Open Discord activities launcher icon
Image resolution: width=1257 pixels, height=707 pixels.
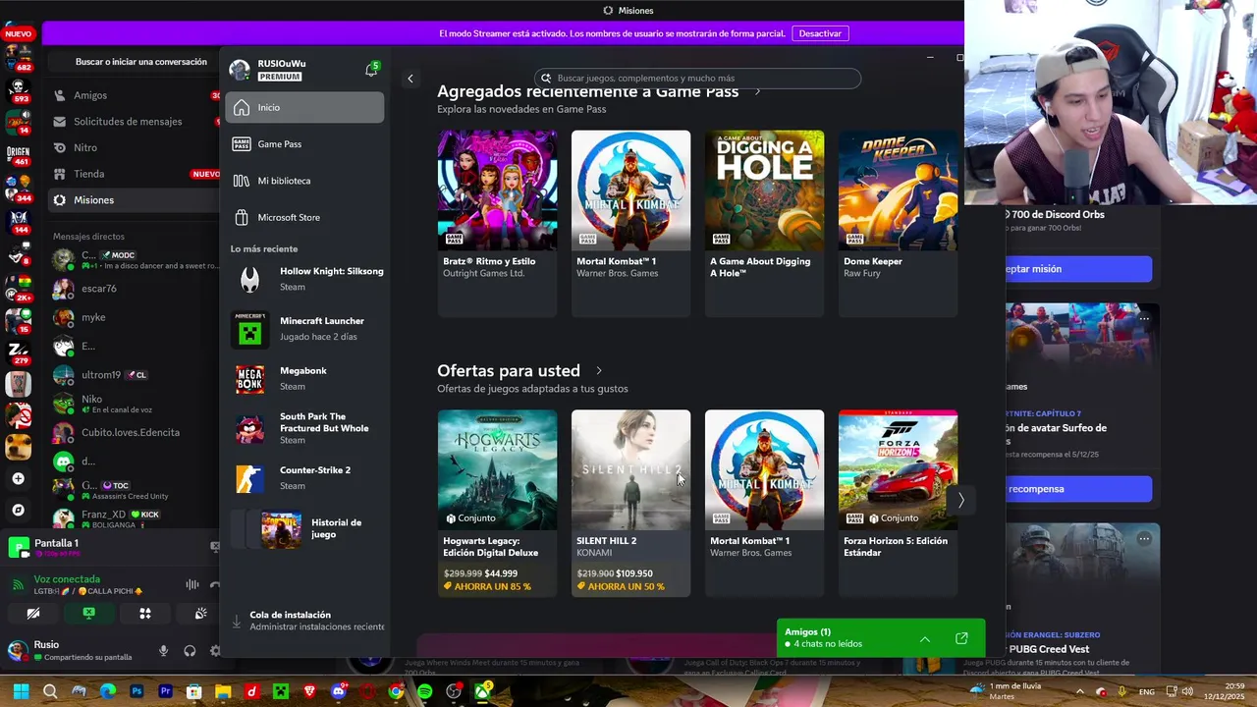(x=145, y=614)
